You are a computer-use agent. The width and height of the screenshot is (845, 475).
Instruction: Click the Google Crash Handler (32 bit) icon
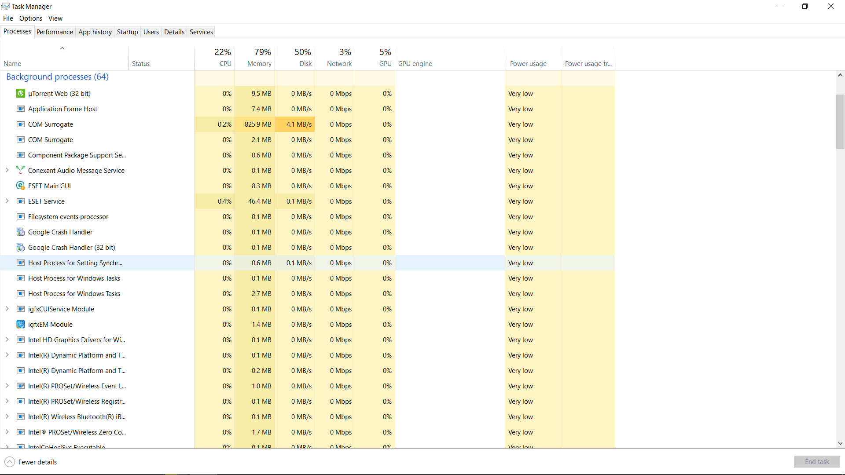[20, 248]
